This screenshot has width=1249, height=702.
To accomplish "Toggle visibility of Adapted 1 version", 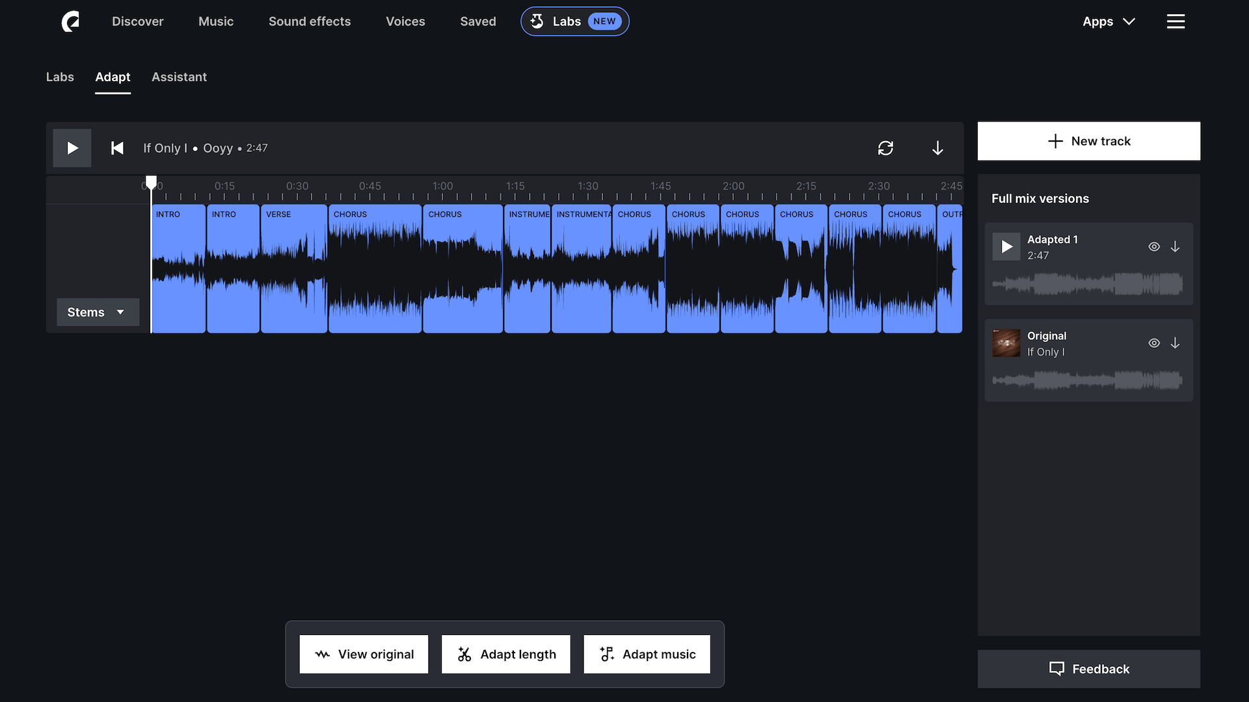I will click(x=1154, y=247).
